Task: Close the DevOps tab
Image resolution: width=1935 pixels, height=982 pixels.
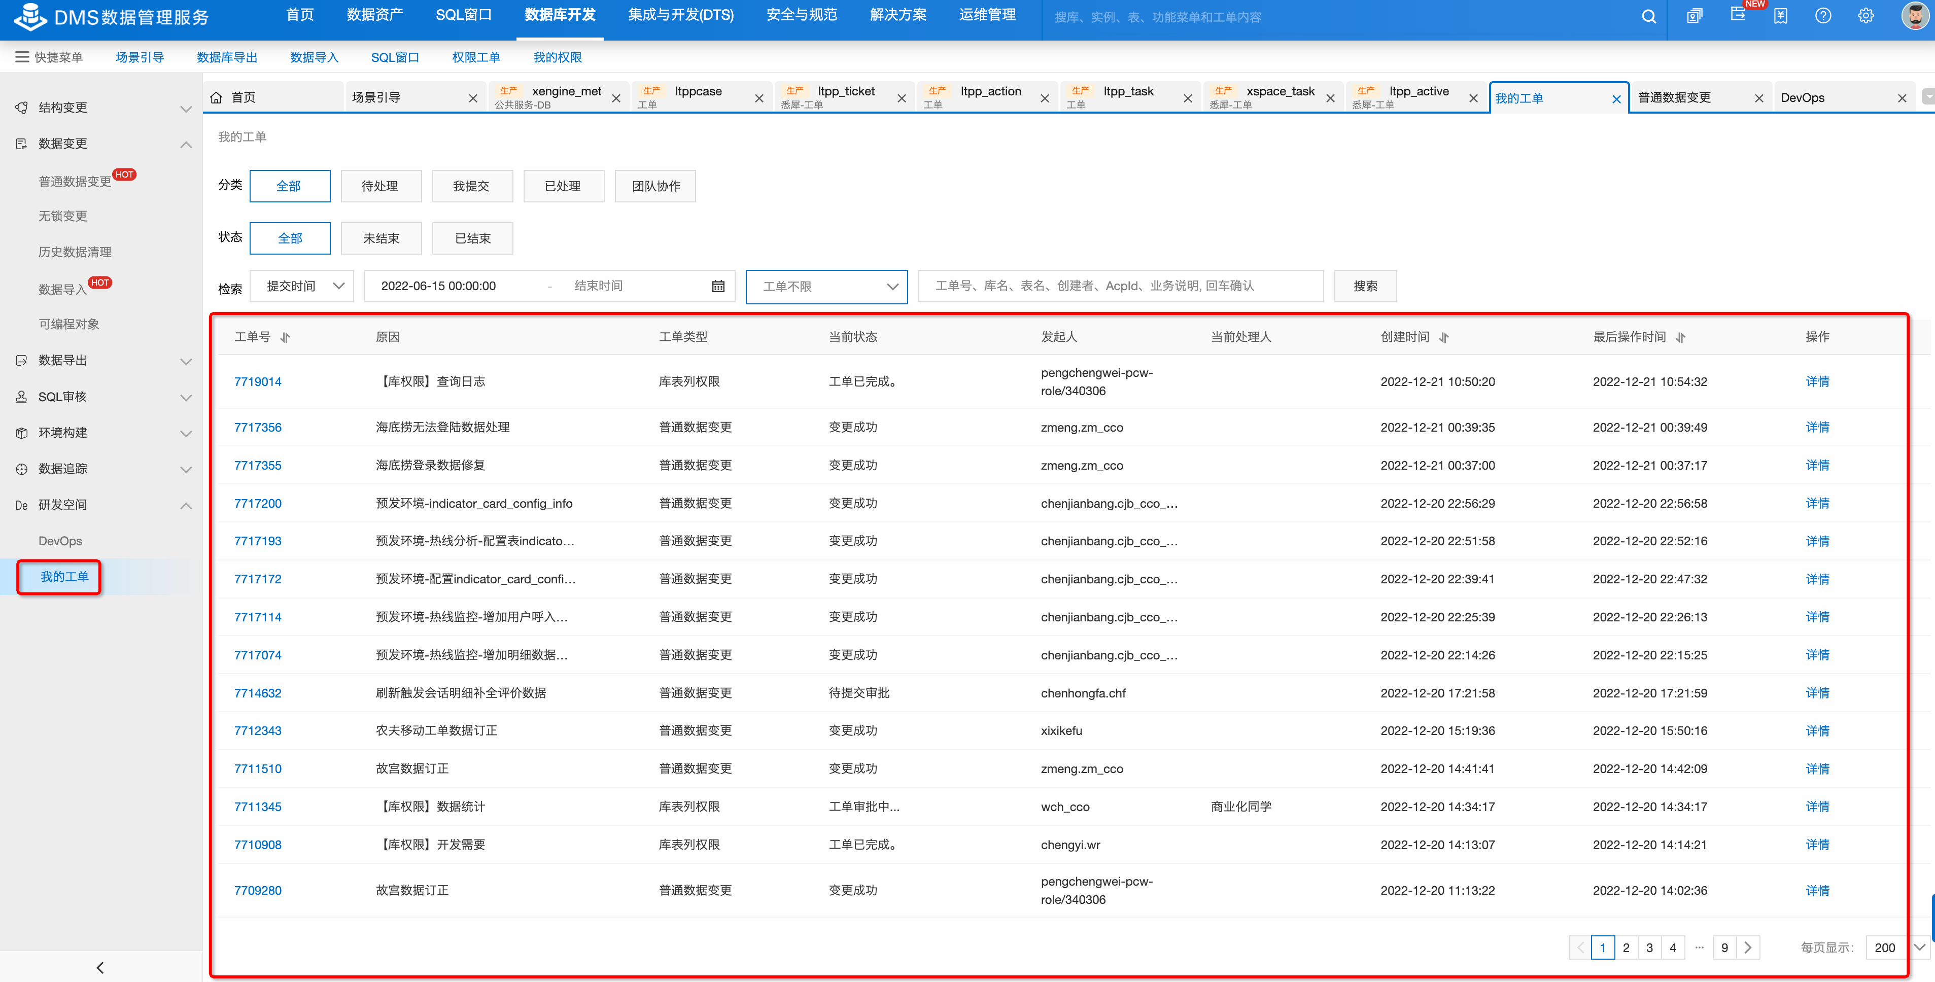Action: (x=1901, y=98)
